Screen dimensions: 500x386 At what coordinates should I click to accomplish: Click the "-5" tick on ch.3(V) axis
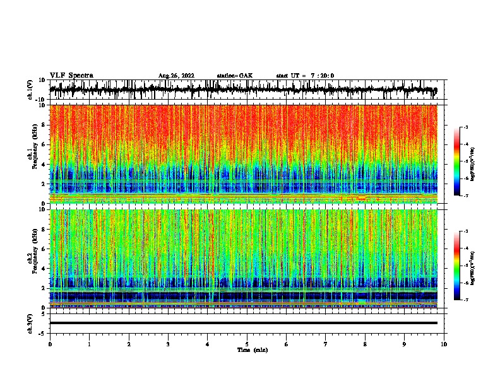[x=43, y=334]
